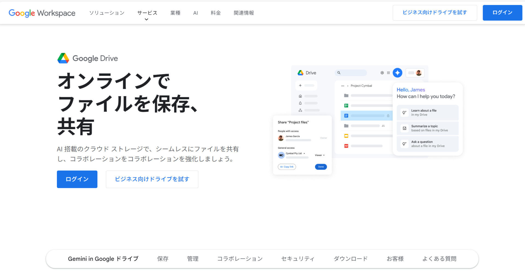The height and width of the screenshot is (275, 525).
Task: Select the home icon in the mockup sidebar
Action: click(300, 96)
